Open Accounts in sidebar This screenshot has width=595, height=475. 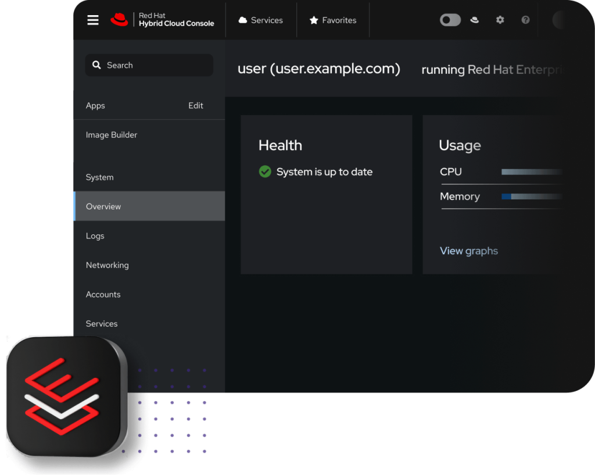pyautogui.click(x=103, y=294)
